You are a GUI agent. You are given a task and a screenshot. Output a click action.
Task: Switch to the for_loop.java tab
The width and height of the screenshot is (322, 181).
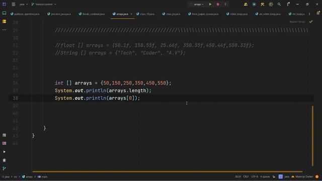[297, 14]
